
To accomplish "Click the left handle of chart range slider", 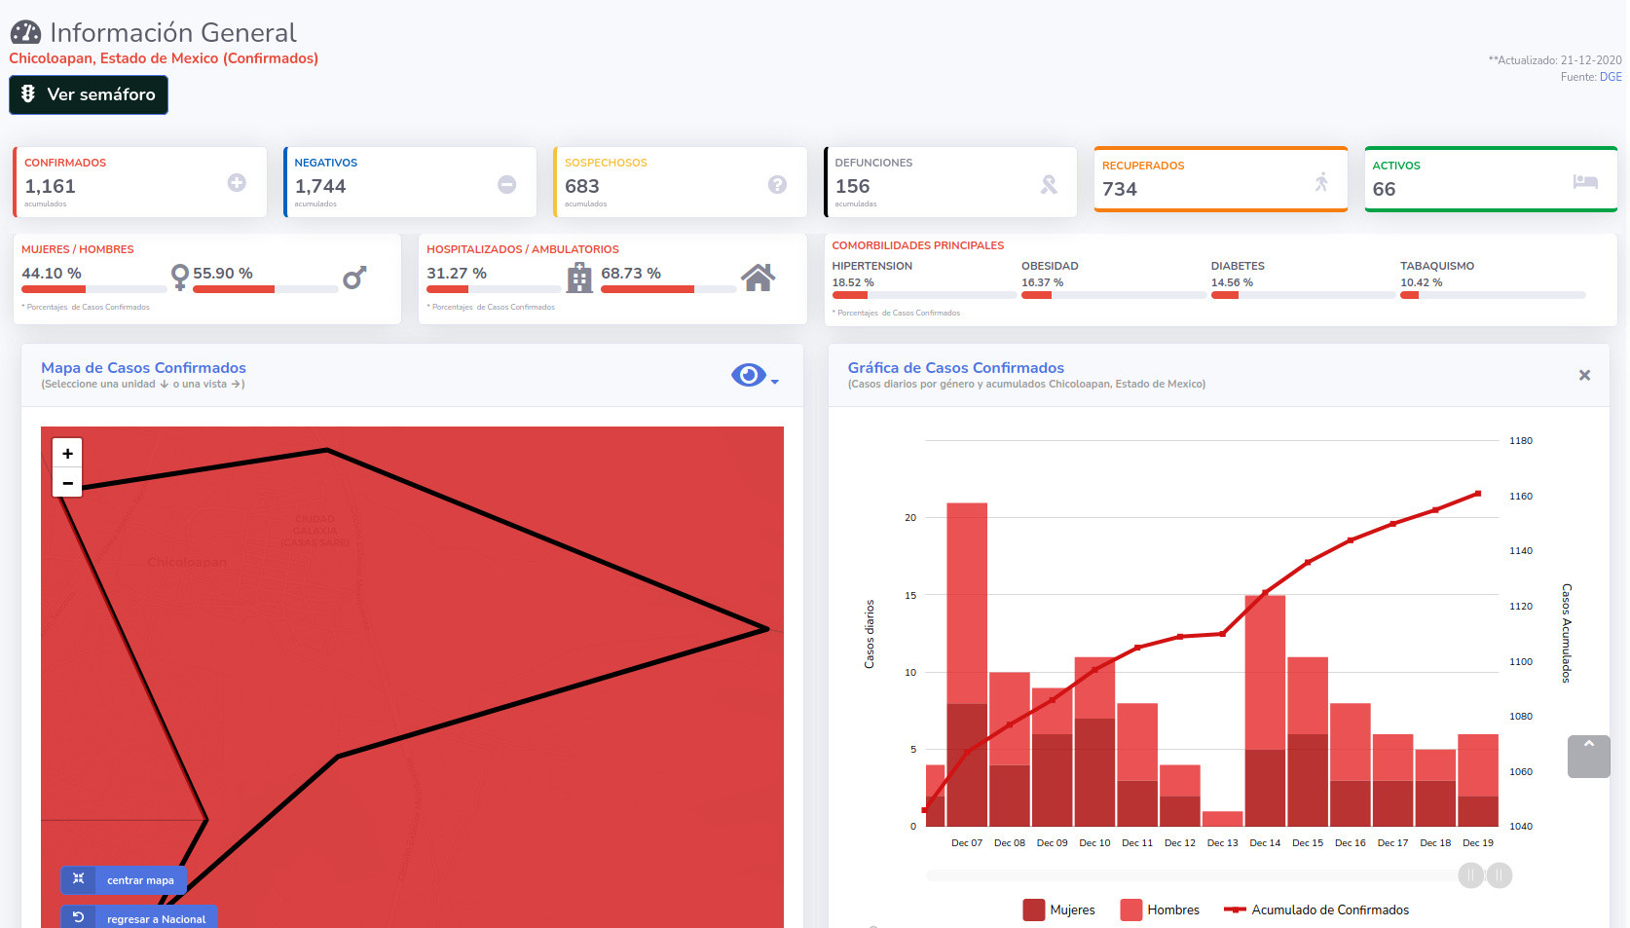I will (1470, 875).
